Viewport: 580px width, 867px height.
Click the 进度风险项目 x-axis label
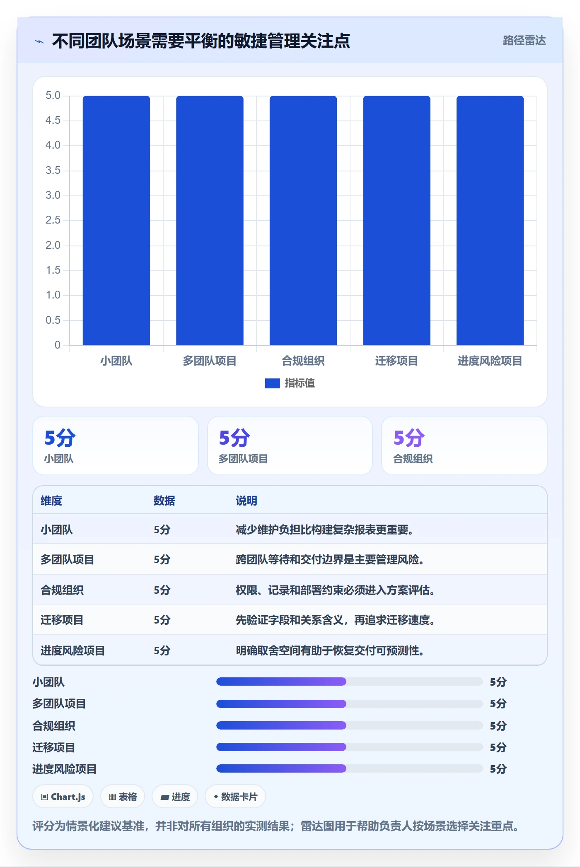tap(490, 361)
